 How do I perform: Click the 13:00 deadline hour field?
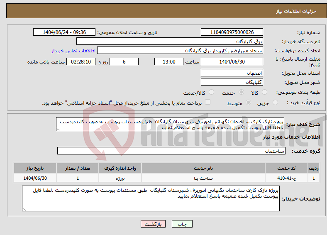coord(169,61)
